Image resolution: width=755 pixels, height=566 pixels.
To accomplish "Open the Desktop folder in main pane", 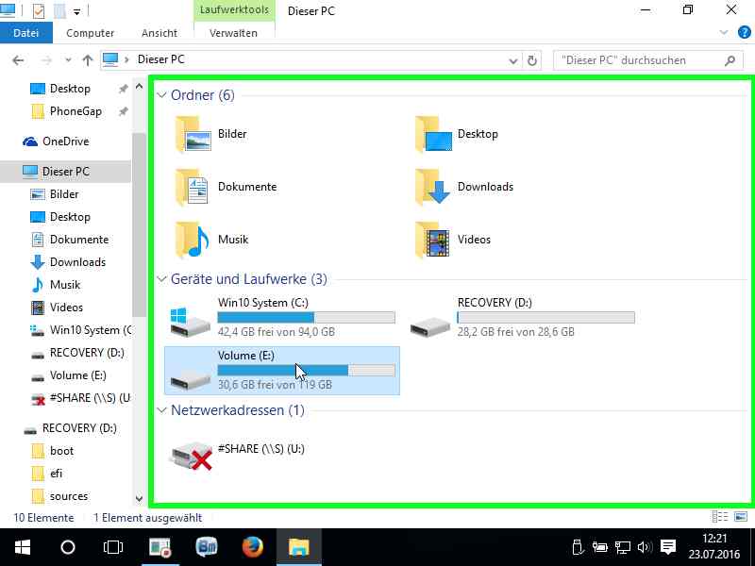I will pyautogui.click(x=457, y=134).
